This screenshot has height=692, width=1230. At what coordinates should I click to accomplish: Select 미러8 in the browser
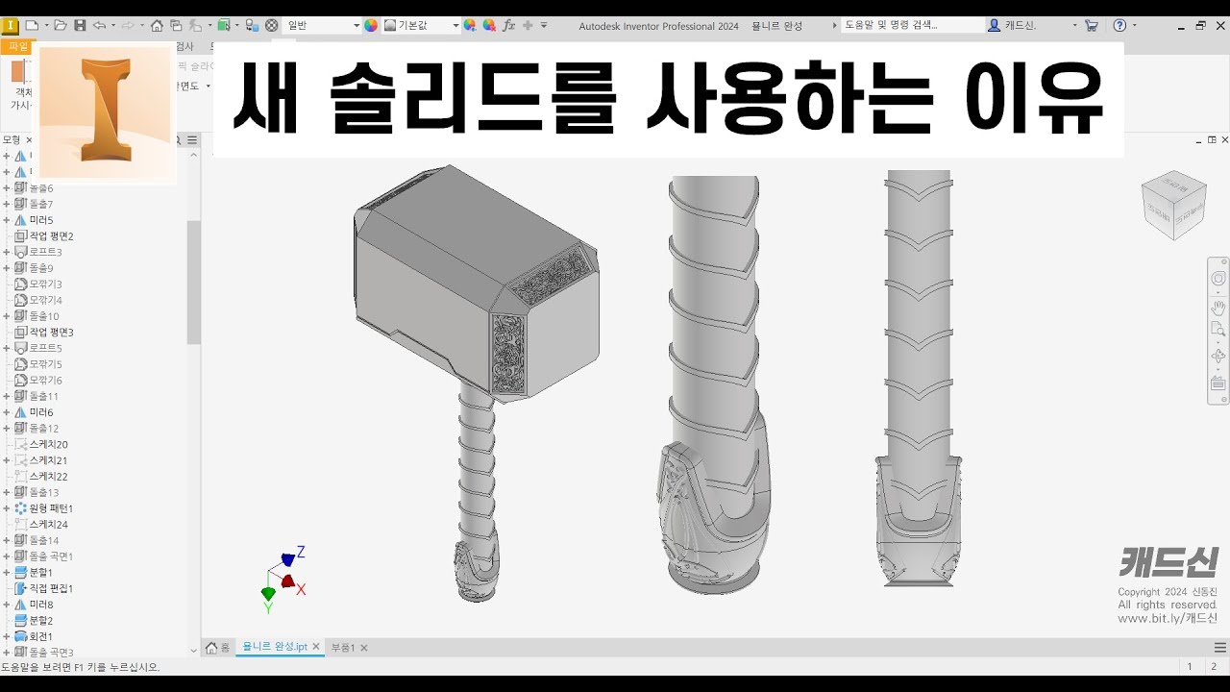coord(41,605)
